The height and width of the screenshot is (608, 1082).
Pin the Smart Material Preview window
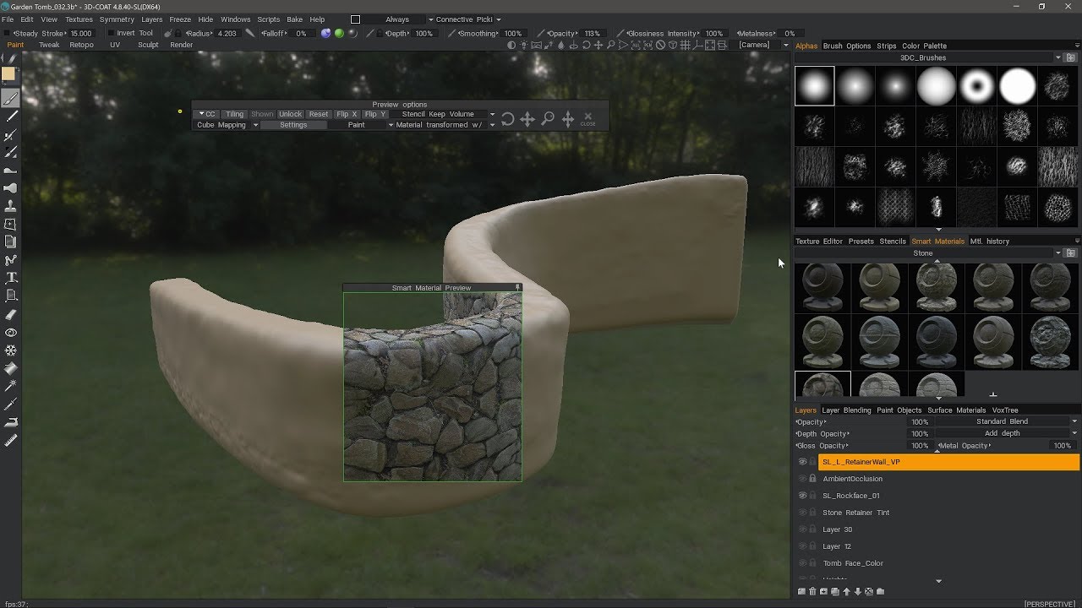[x=517, y=288]
